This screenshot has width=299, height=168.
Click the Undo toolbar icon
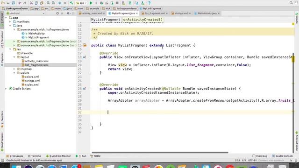(20, 3)
